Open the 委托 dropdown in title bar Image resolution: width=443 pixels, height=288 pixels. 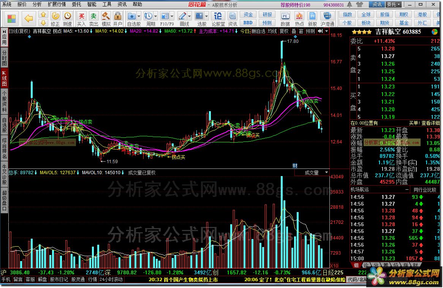tap(394, 5)
